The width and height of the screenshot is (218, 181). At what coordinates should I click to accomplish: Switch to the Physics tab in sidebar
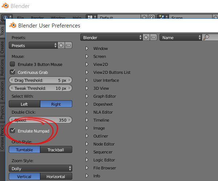coord(3,113)
